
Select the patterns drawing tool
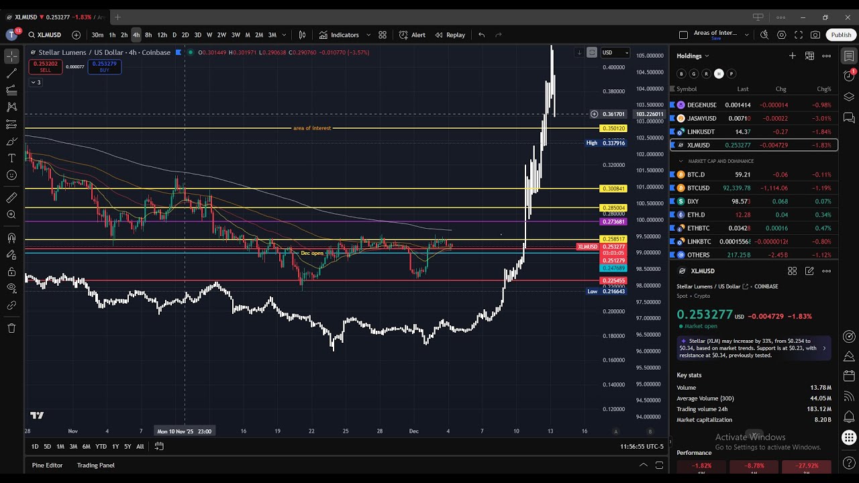[x=11, y=107]
